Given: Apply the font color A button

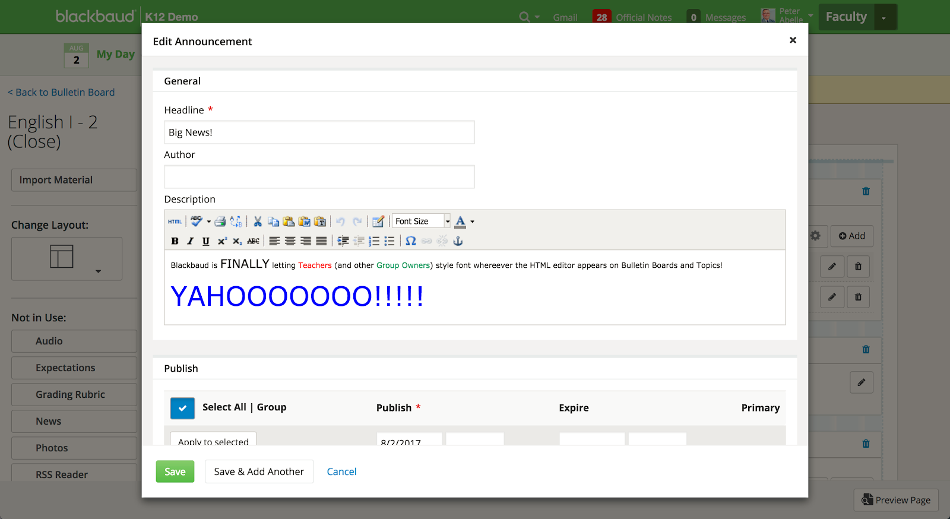Looking at the screenshot, I should pos(460,221).
